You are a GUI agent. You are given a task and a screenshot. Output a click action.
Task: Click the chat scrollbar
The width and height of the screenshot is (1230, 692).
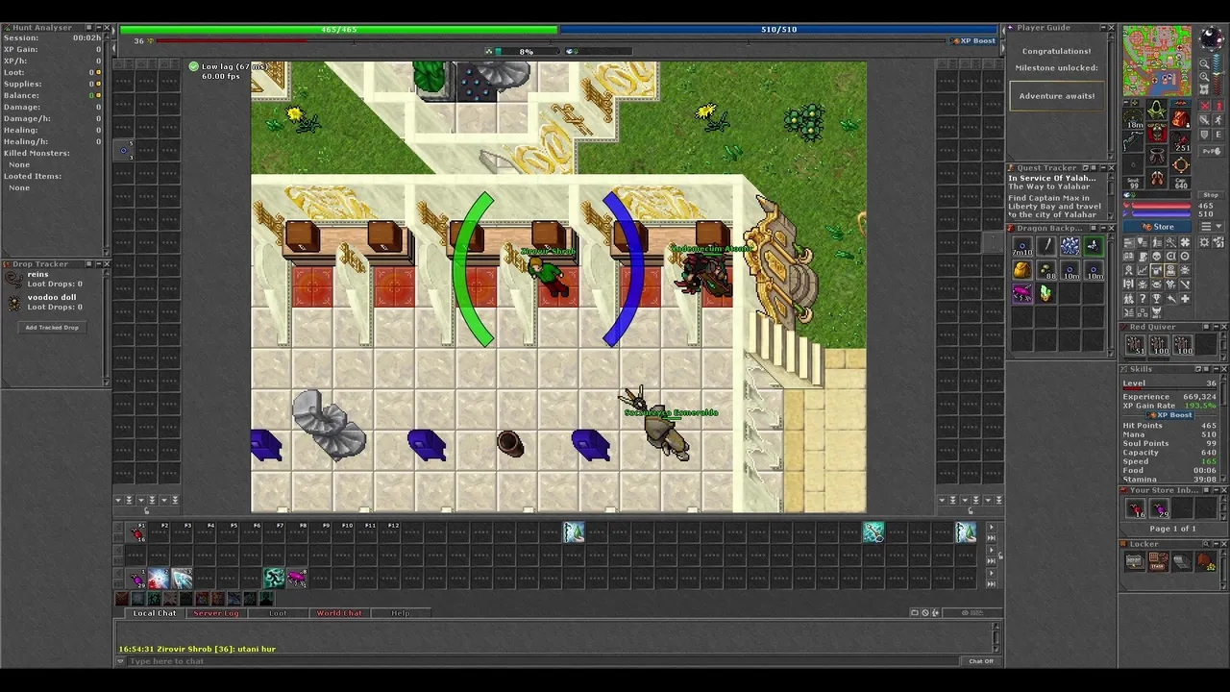click(996, 638)
